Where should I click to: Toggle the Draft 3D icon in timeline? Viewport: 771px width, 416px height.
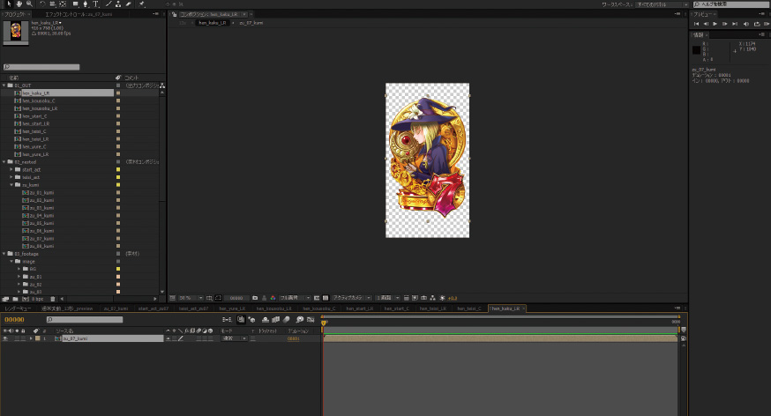click(251, 319)
